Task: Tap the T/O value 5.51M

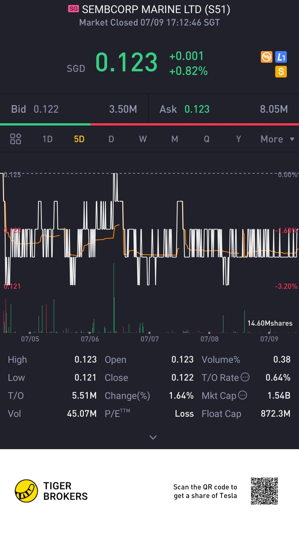Action: (x=84, y=396)
